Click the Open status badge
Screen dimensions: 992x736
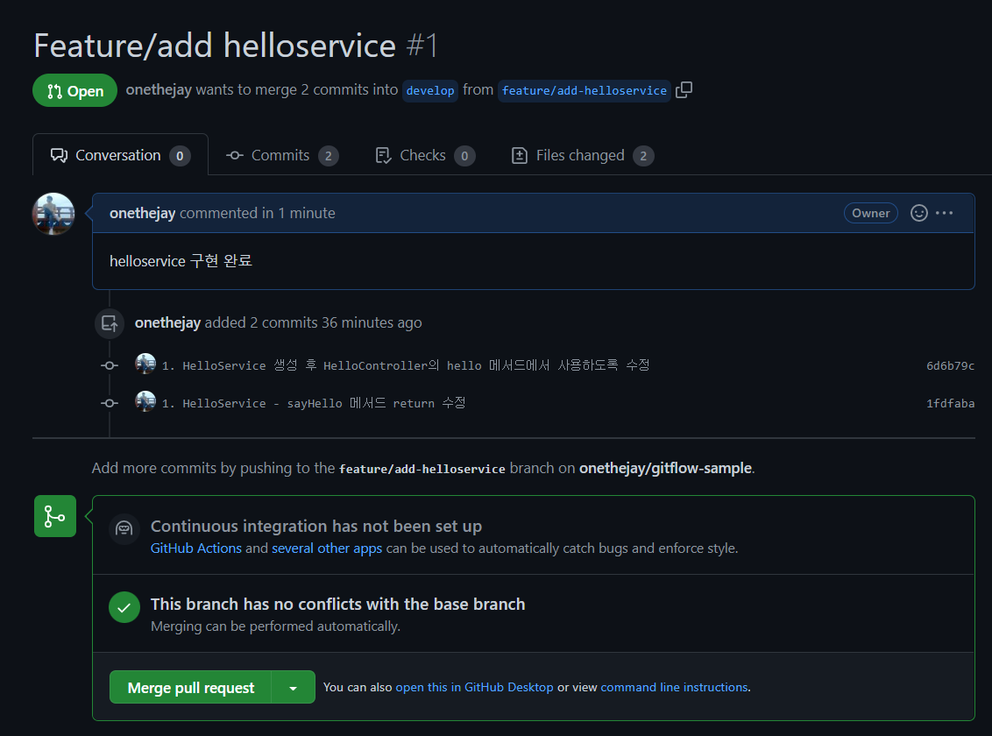tap(74, 90)
